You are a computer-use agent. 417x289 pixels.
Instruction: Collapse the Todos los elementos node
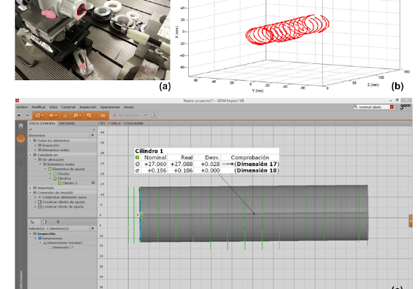coord(31,140)
